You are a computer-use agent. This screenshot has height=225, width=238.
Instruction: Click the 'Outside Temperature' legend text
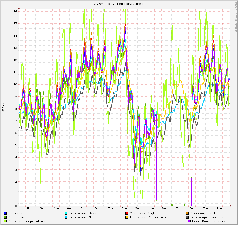tap(27, 221)
